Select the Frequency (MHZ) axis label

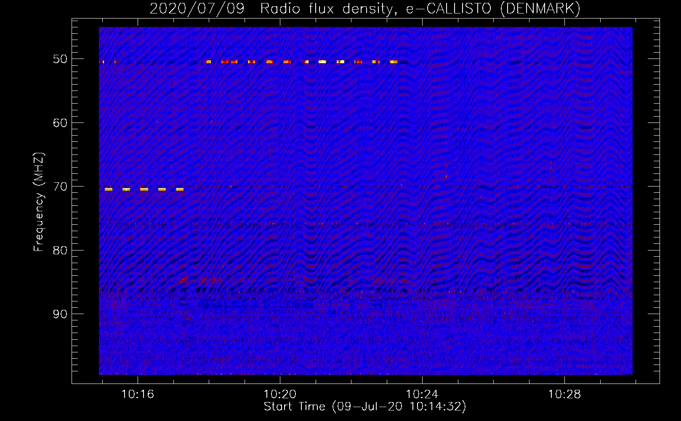tap(39, 202)
